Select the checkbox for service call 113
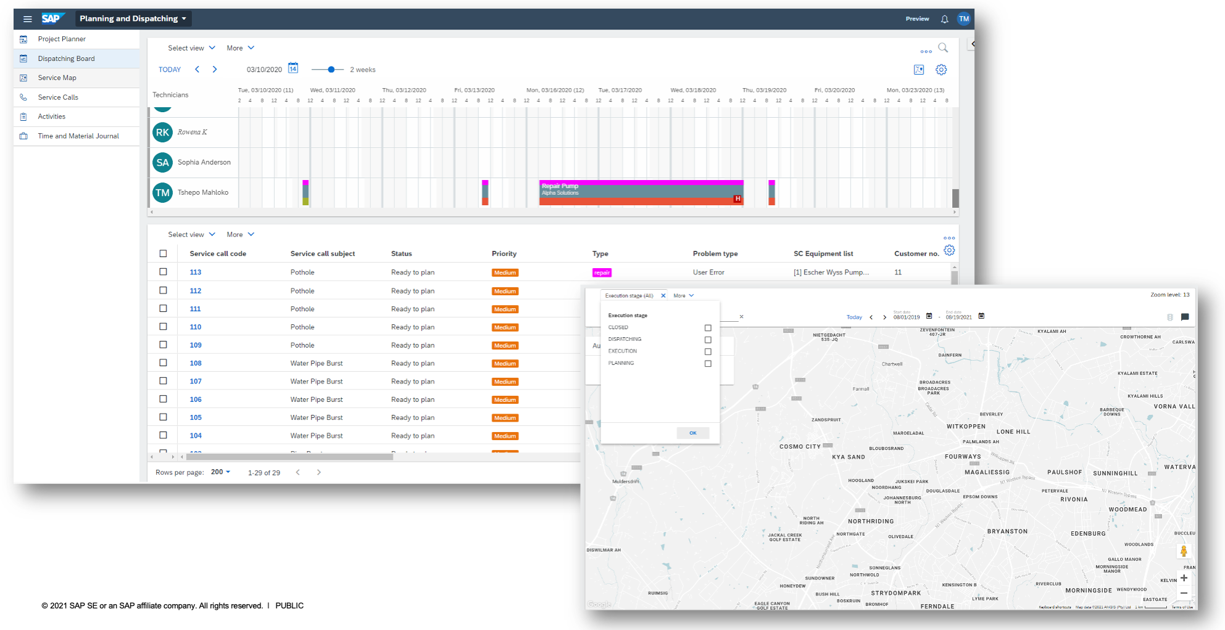 click(163, 272)
